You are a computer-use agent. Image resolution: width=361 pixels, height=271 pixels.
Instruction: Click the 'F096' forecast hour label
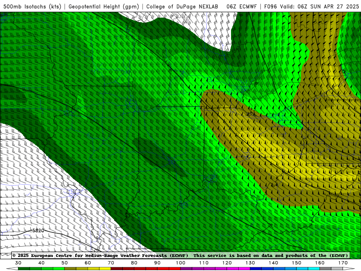click(x=270, y=7)
